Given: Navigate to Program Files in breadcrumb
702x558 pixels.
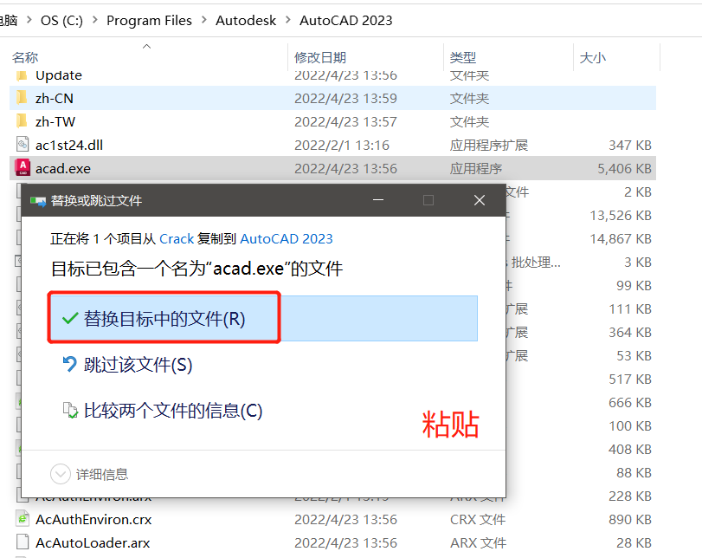Looking at the screenshot, I should coord(149,20).
